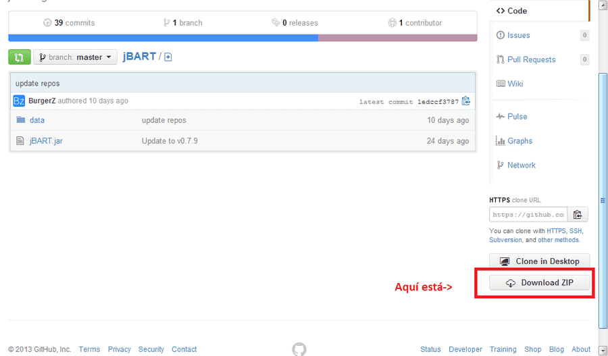
Task: Open the Status footer link
Action: point(430,349)
